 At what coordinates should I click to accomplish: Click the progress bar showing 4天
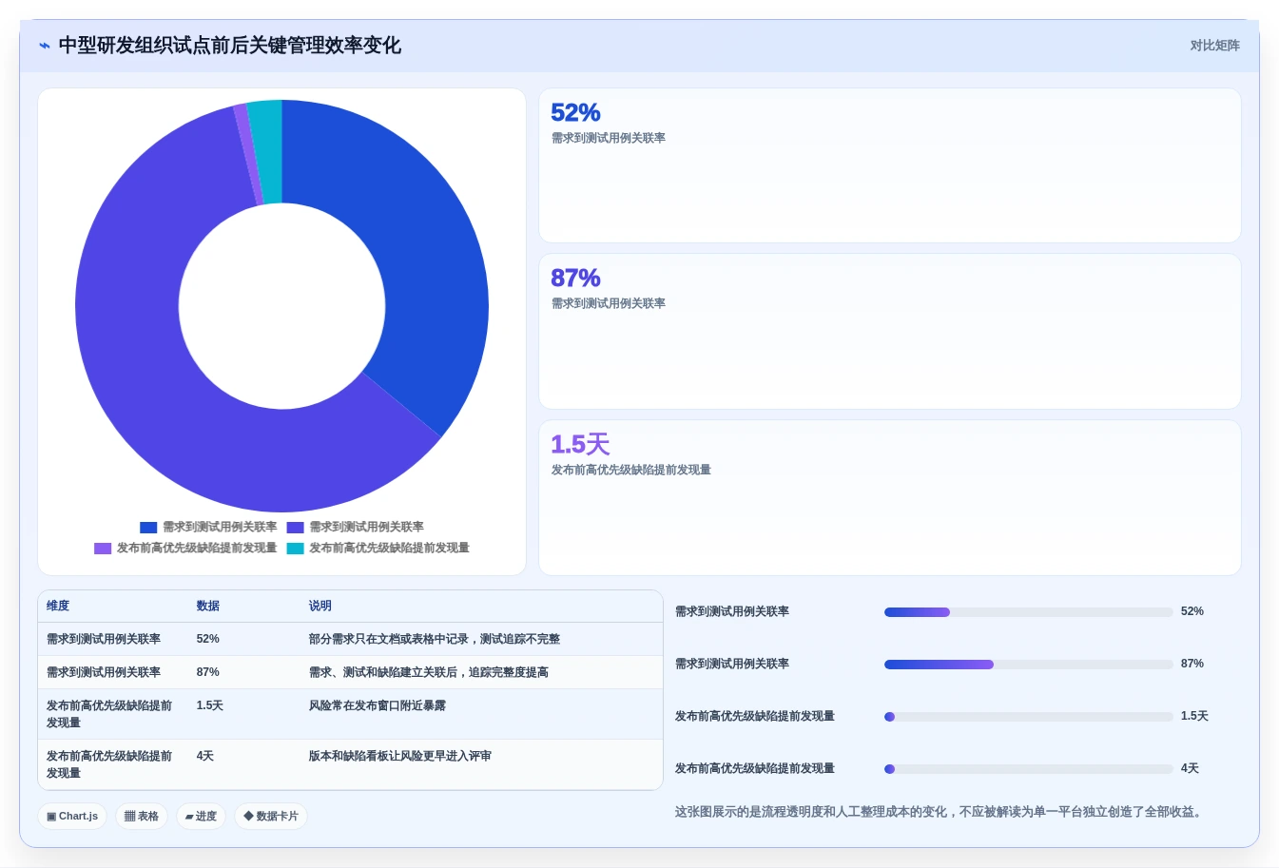(x=1028, y=769)
